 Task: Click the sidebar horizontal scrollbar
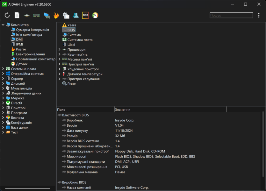click(27, 188)
